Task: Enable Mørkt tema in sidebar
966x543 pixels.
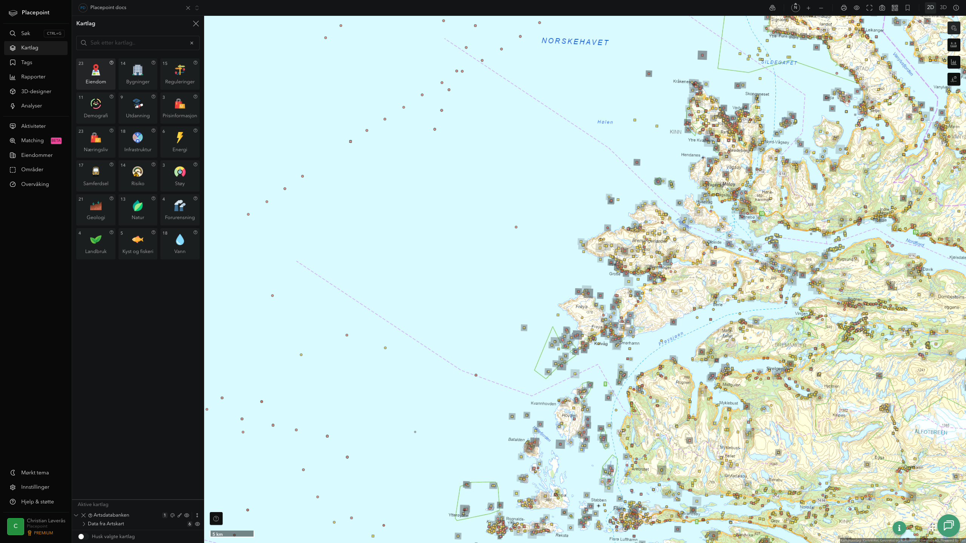Action: 36,472
